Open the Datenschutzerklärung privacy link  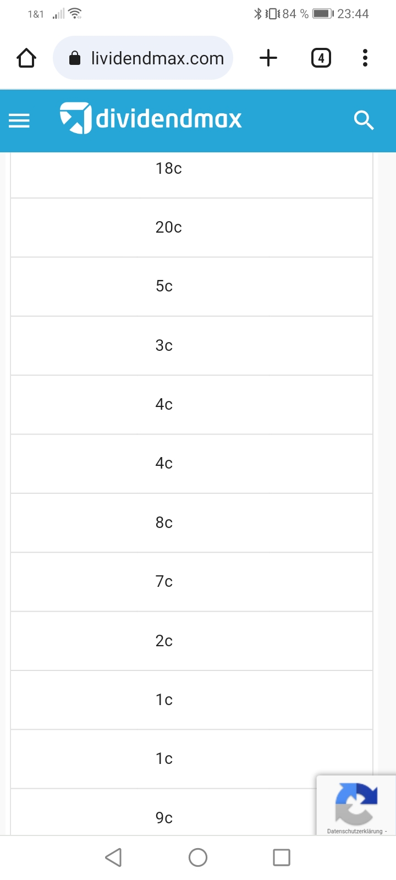coord(354,831)
